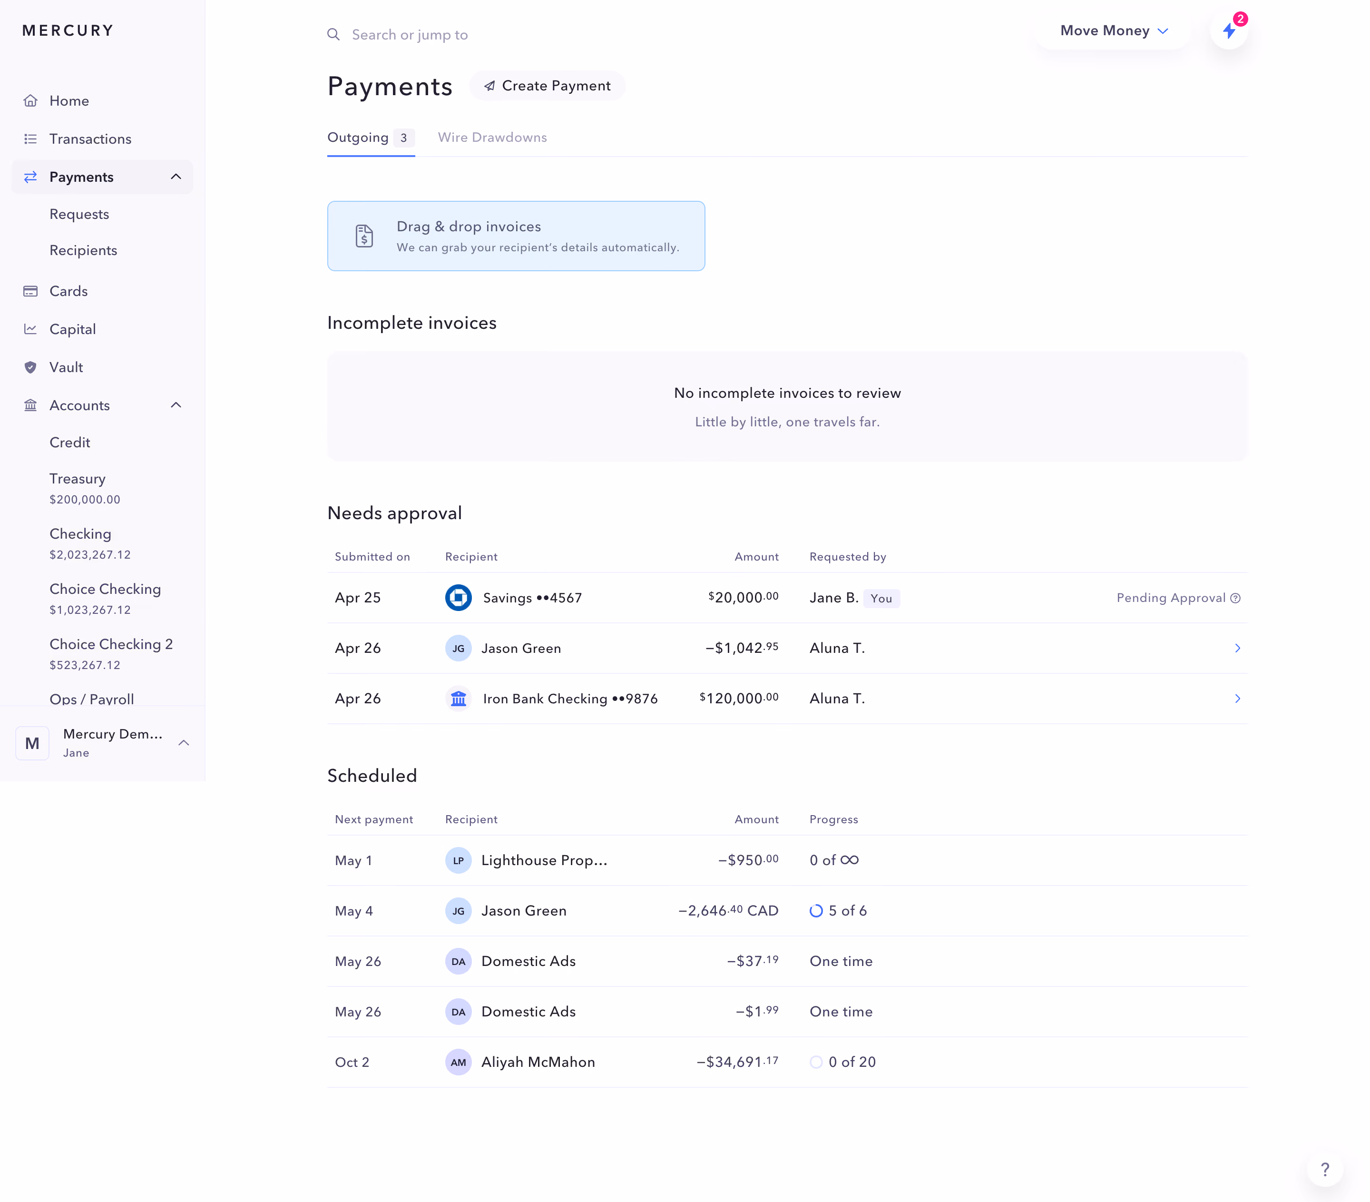Screen dimensions: 1370x1202
Task: Collapse the Accounts sidebar section chevron
Action: pyautogui.click(x=176, y=405)
